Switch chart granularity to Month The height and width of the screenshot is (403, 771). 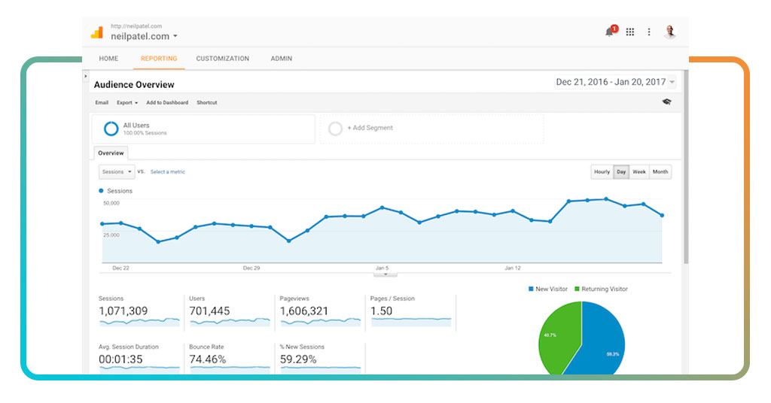pyautogui.click(x=660, y=172)
